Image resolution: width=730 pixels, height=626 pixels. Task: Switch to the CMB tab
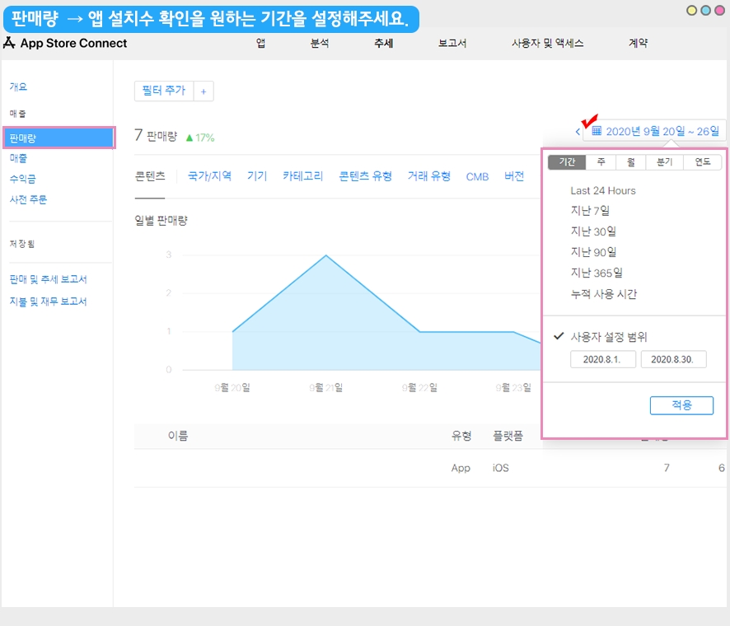coord(477,177)
